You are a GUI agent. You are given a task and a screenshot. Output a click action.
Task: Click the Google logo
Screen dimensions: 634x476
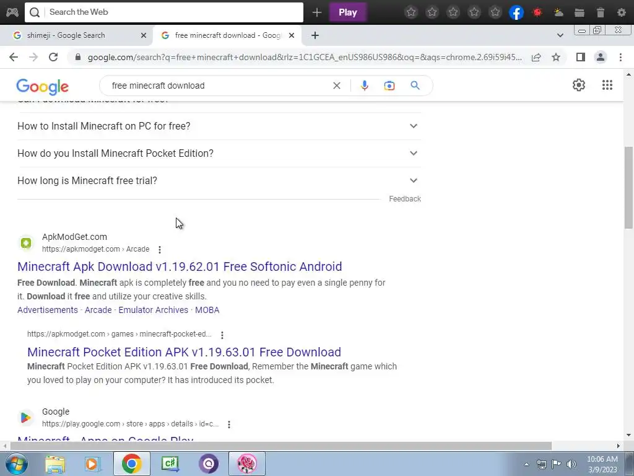(43, 86)
